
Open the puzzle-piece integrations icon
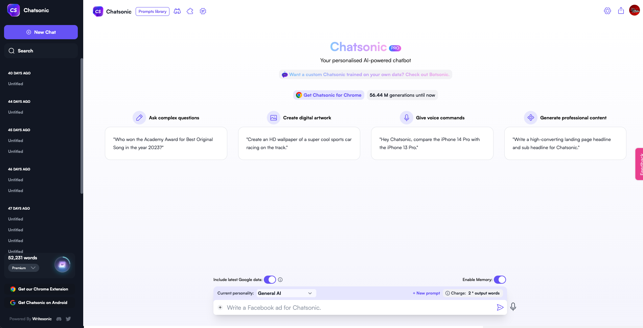click(190, 11)
